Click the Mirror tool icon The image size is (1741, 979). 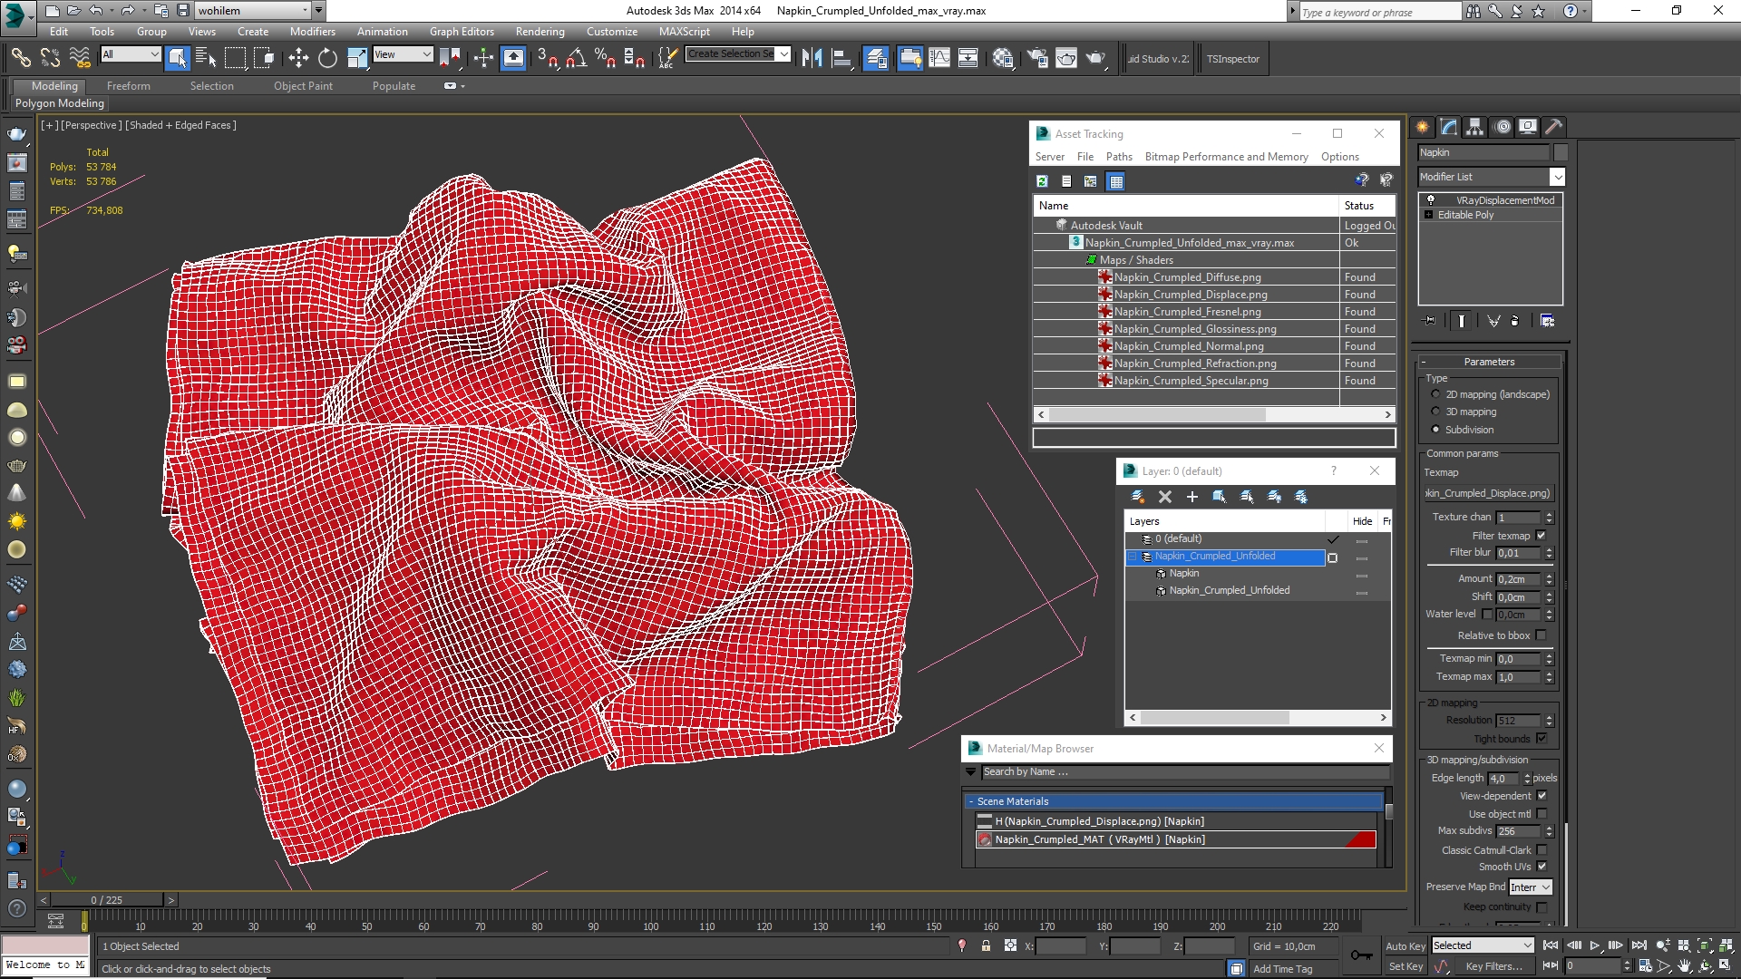[x=812, y=58]
